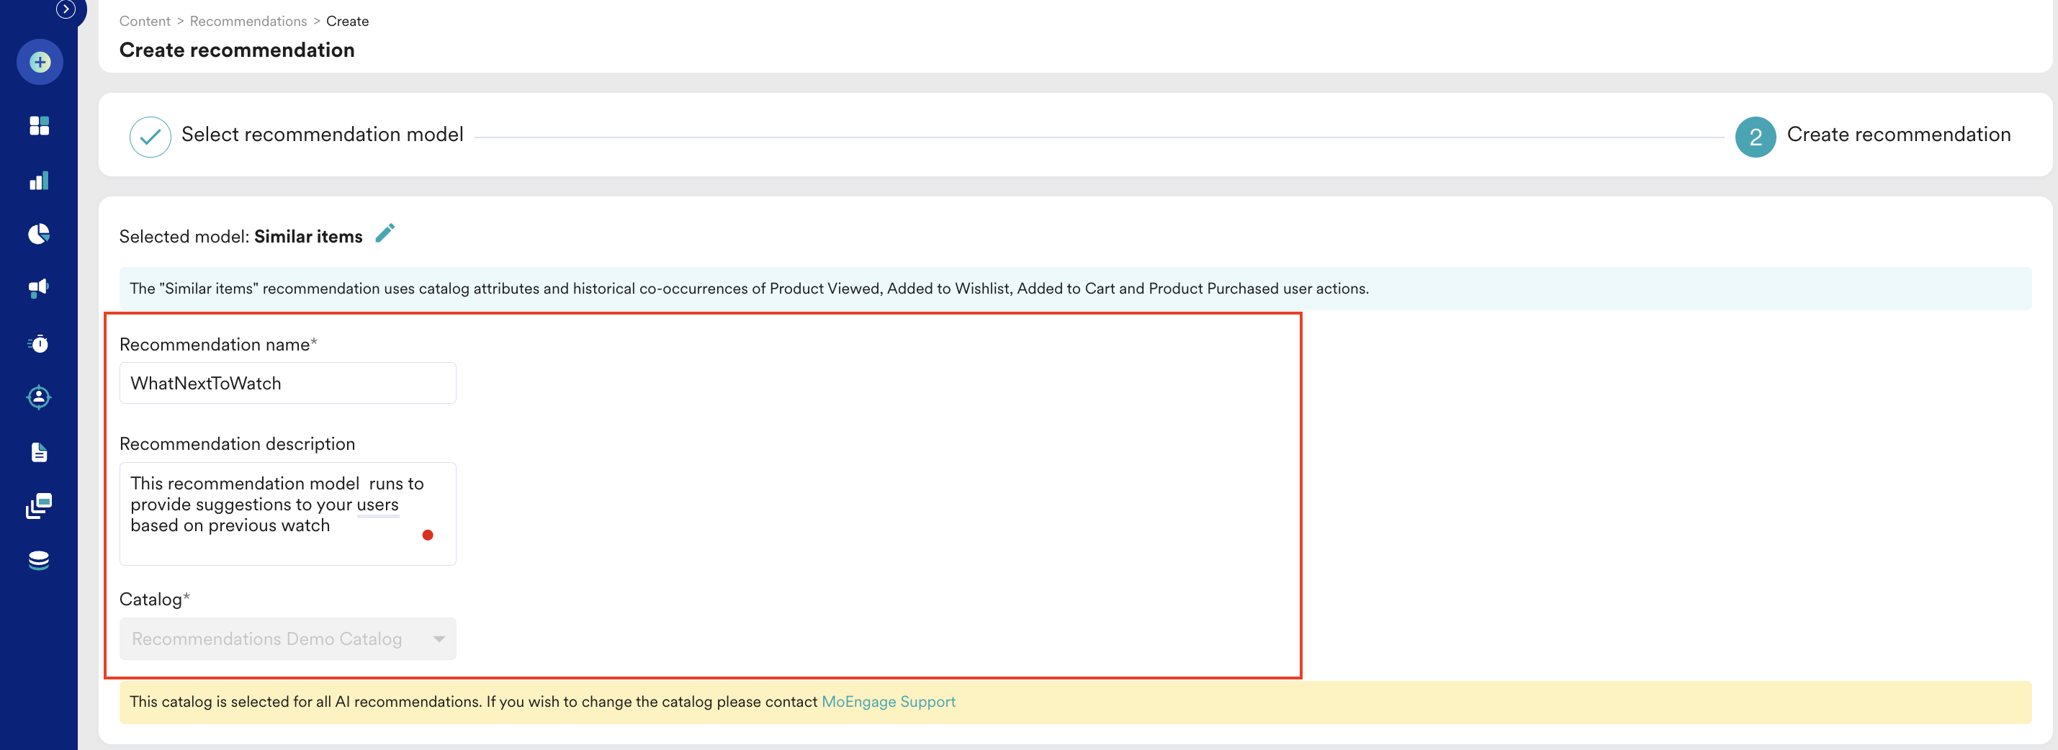Viewport: 2058px width, 750px height.
Task: Open the stacked windows icon in sidebar
Action: 39,505
